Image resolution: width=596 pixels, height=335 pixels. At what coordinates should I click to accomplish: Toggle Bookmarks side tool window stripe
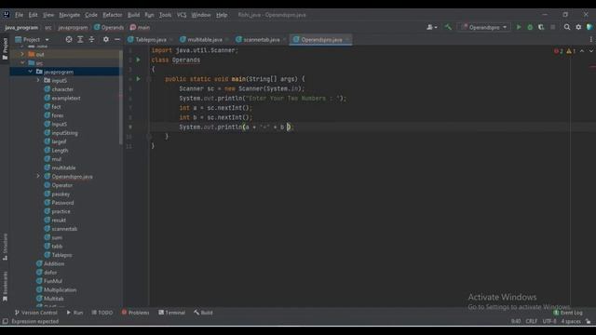click(x=5, y=287)
